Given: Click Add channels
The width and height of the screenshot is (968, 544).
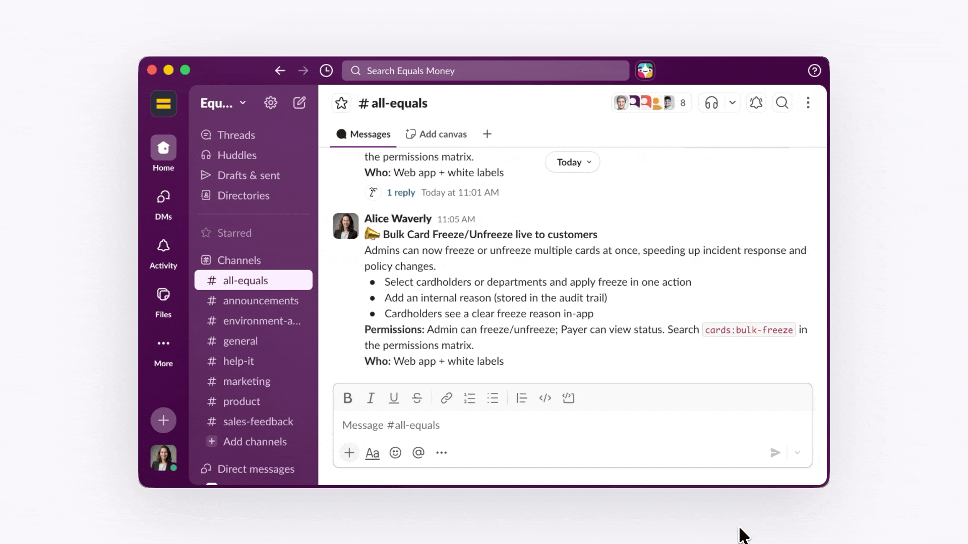Looking at the screenshot, I should (253, 442).
